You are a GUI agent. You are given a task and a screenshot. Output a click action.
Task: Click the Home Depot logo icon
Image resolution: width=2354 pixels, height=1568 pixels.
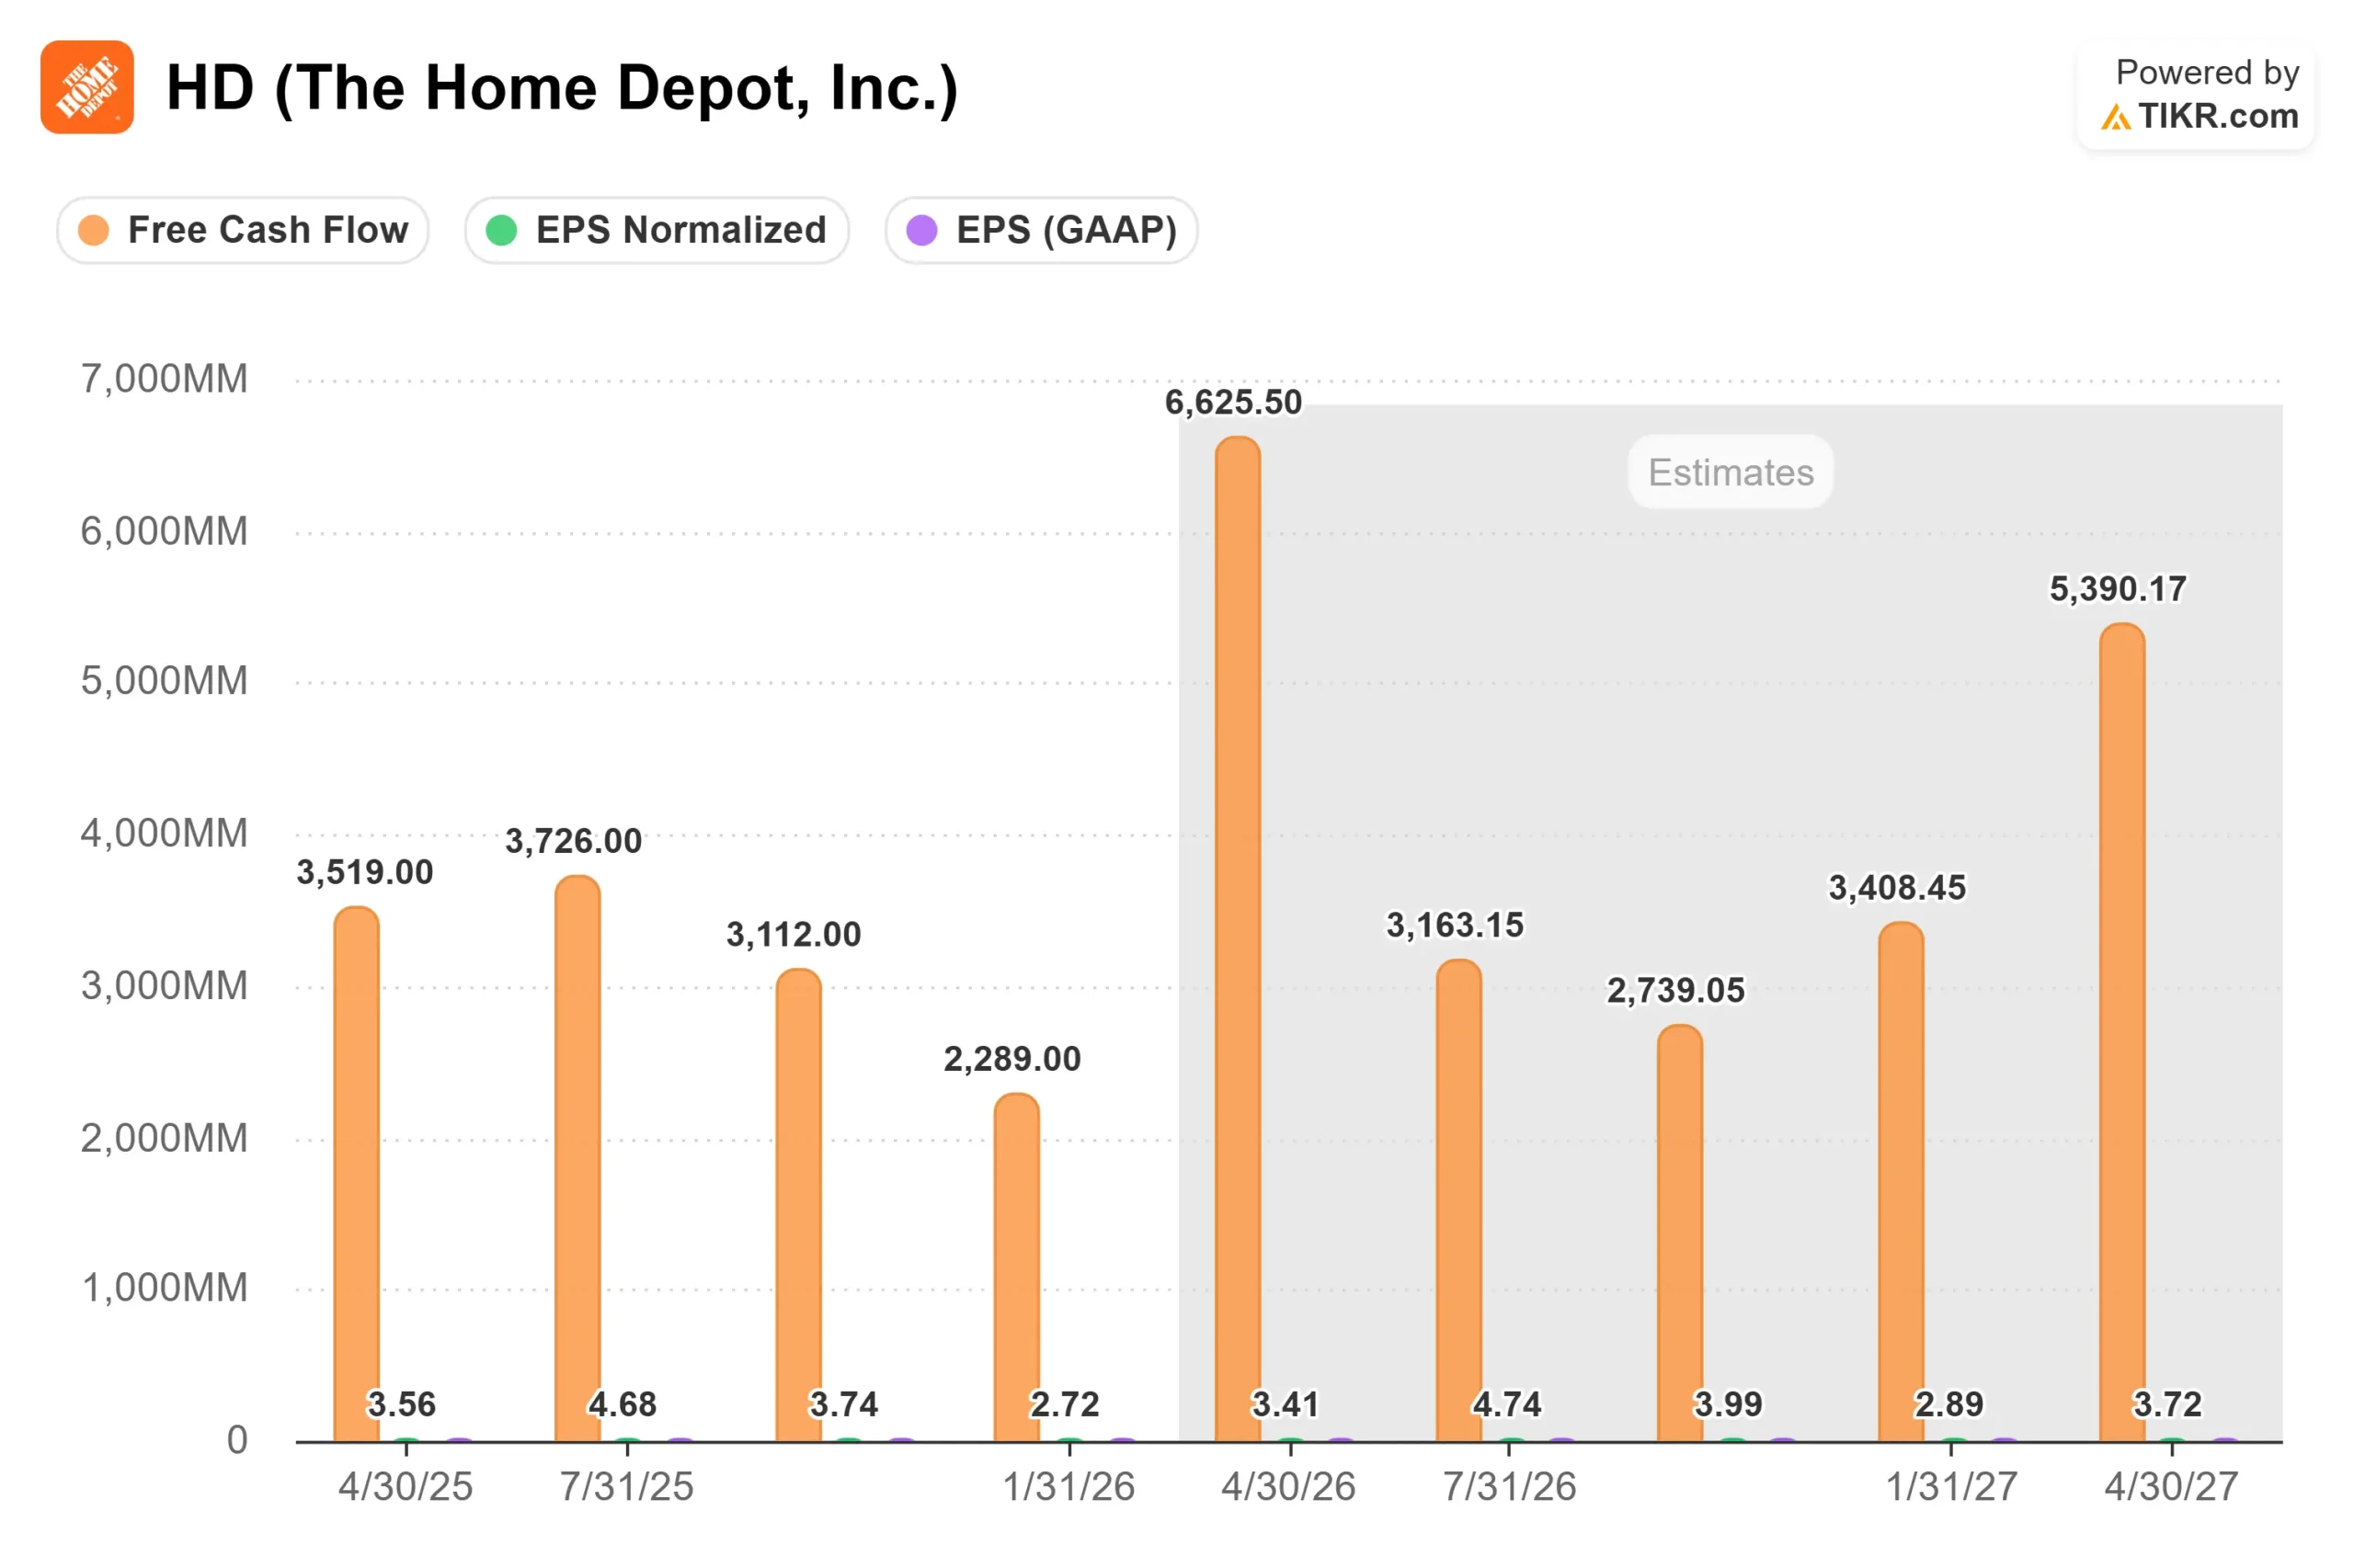[x=87, y=87]
